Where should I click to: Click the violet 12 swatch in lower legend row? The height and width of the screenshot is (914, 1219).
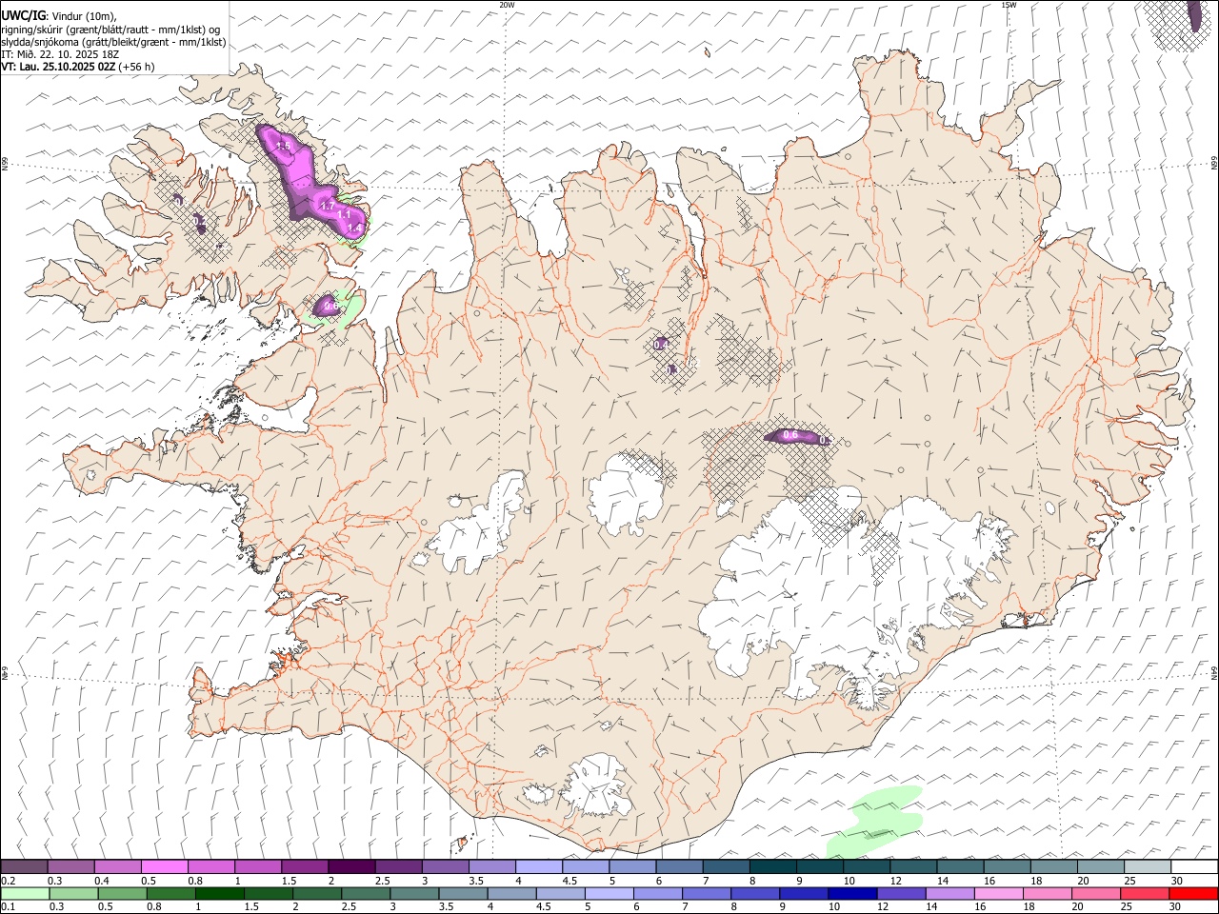pyautogui.click(x=902, y=894)
